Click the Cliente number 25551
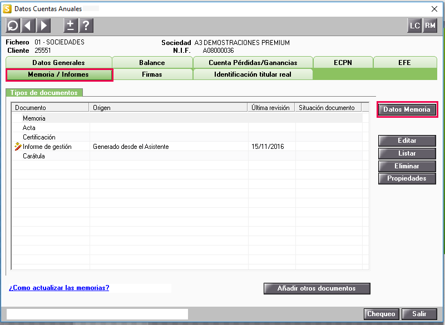This screenshot has width=445, height=325. pyautogui.click(x=43, y=51)
